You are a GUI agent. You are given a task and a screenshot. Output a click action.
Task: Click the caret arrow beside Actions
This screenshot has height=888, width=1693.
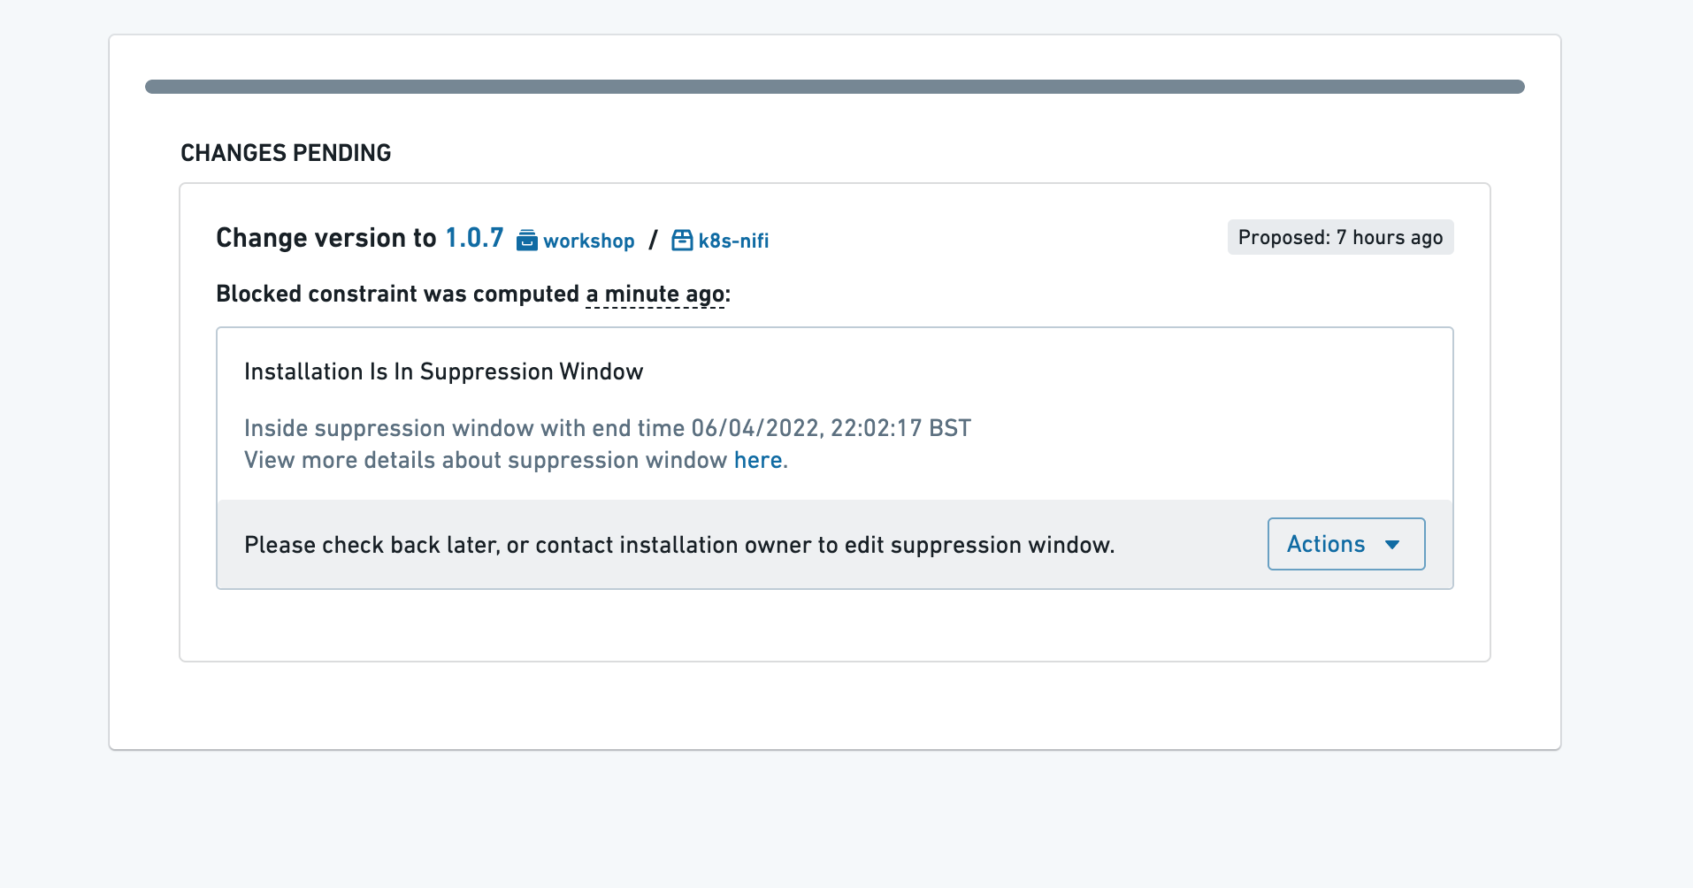(x=1392, y=545)
